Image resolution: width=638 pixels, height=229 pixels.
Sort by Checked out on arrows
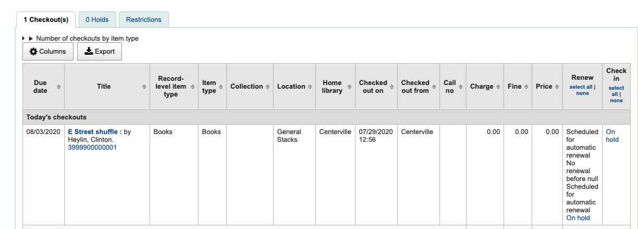pyautogui.click(x=391, y=87)
